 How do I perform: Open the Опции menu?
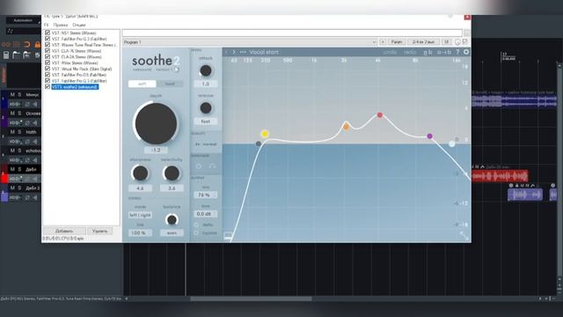tap(79, 26)
